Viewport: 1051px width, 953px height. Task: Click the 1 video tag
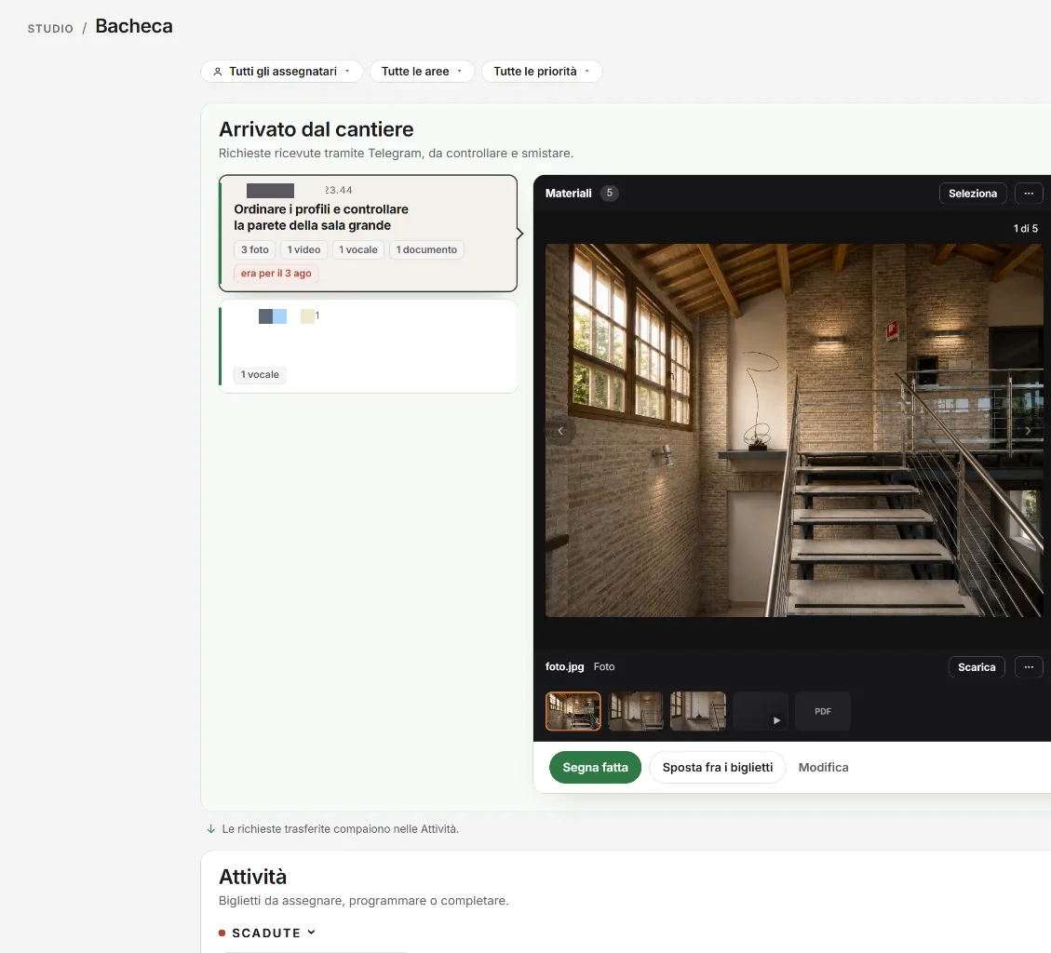click(x=303, y=249)
